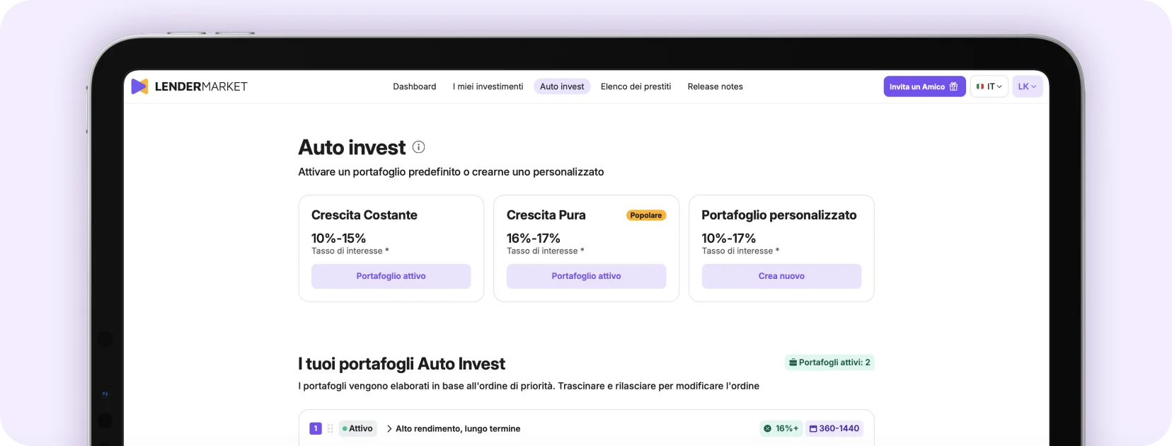This screenshot has height=446, width=1172.
Task: Open I miei investimenti in navigation
Action: pos(488,86)
